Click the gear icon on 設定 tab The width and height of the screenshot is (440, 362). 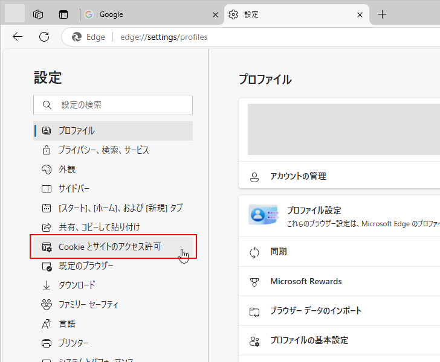tap(233, 14)
